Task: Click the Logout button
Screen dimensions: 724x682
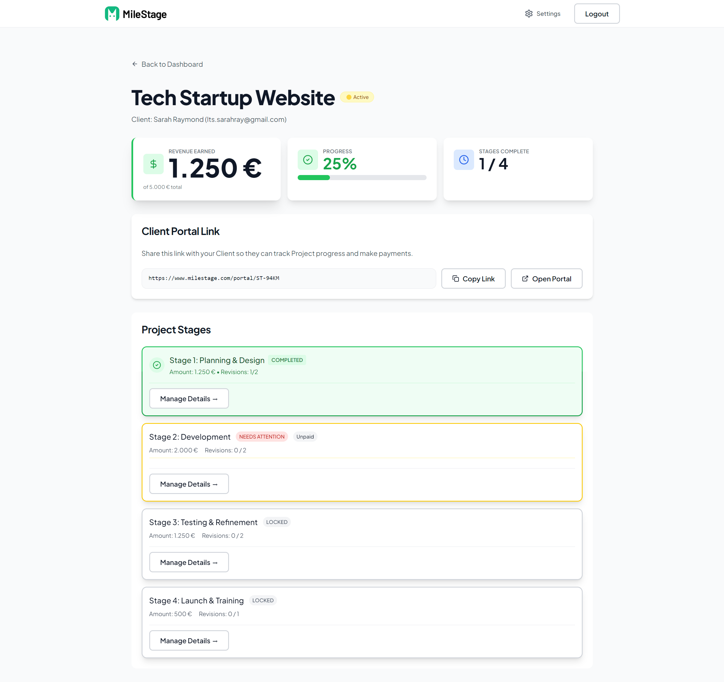Action: [x=597, y=14]
